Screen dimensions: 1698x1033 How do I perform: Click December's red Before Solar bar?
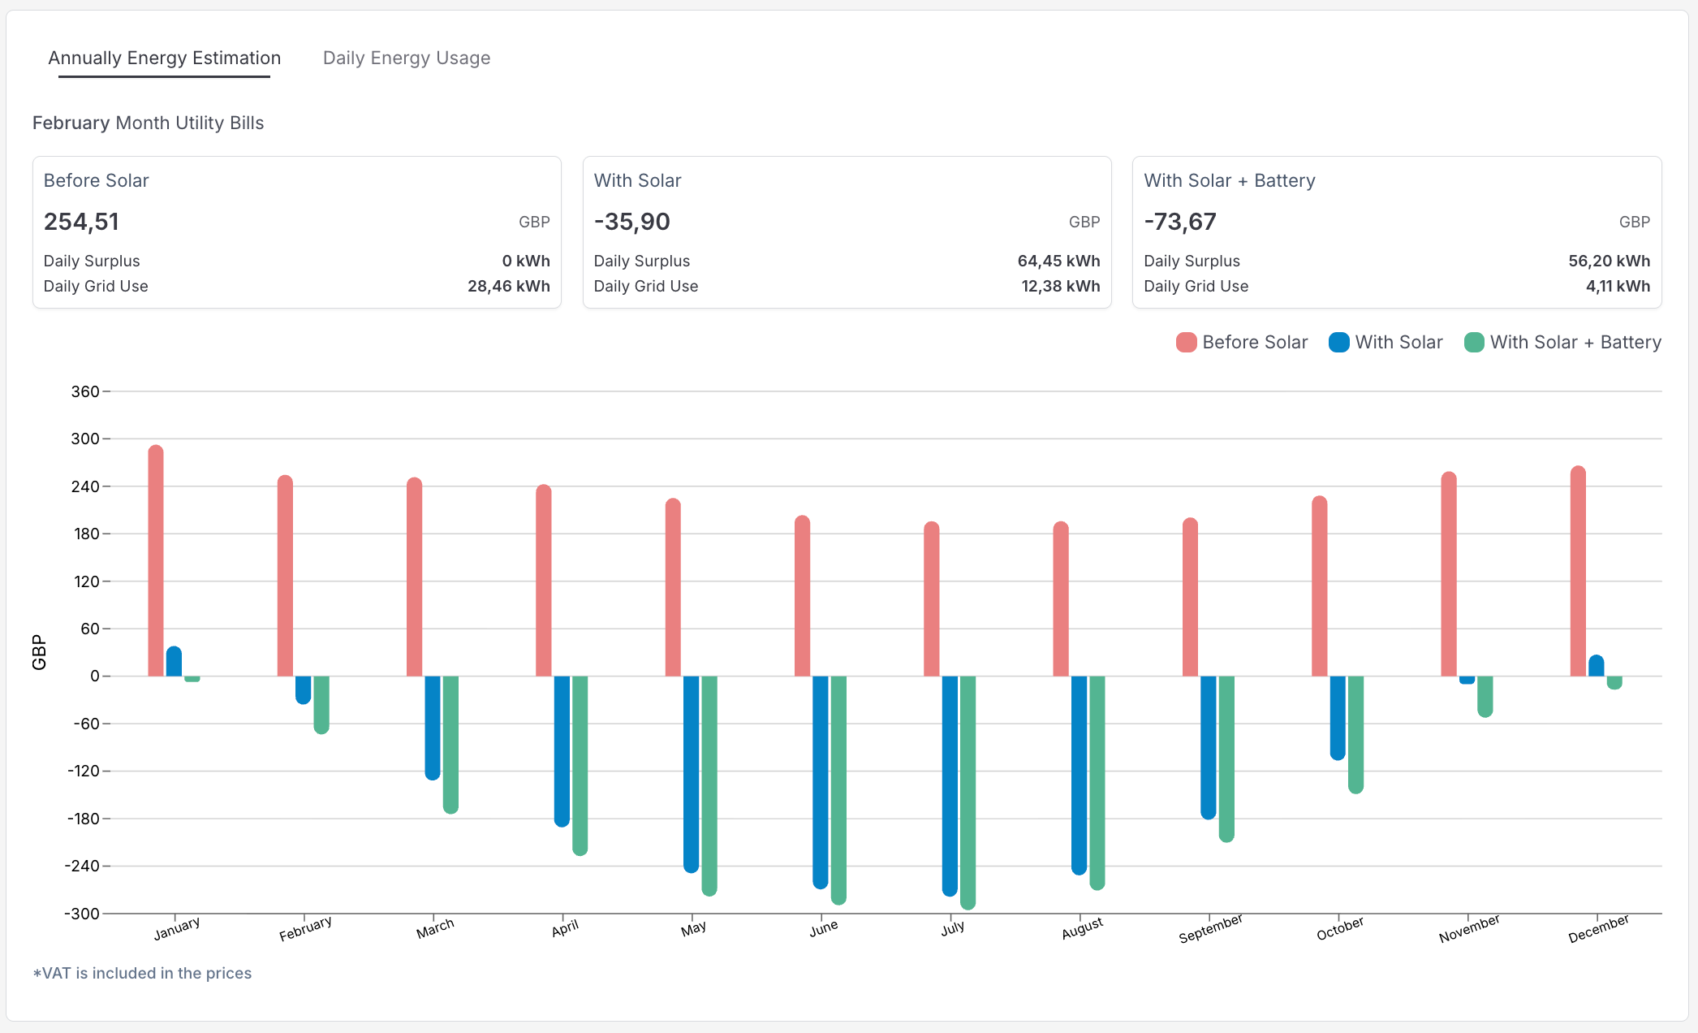pyautogui.click(x=1578, y=571)
